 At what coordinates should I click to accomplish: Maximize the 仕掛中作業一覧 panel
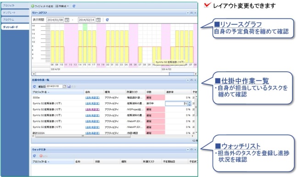[191, 80]
